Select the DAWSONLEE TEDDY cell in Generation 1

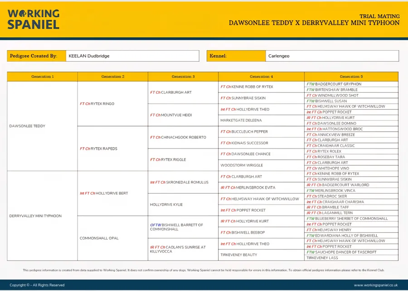point(27,126)
